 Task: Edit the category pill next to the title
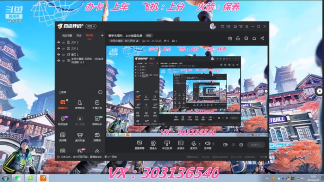coord(124,41)
